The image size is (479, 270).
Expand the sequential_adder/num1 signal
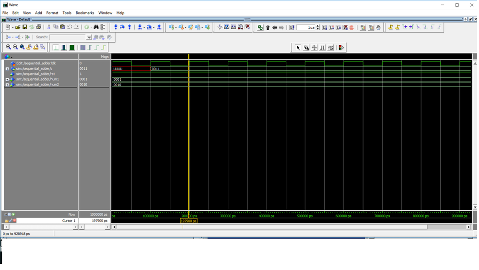pos(7,79)
